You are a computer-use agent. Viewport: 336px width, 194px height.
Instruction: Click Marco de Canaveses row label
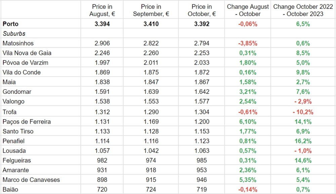click(31, 180)
